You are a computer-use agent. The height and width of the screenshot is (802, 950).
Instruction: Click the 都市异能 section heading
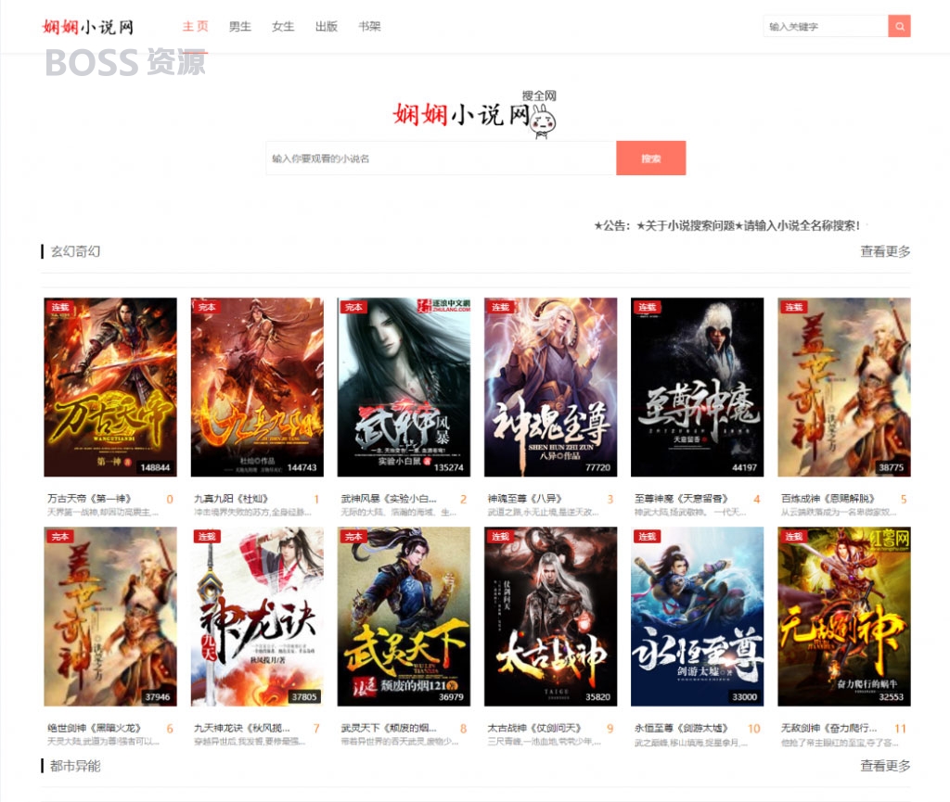point(75,766)
